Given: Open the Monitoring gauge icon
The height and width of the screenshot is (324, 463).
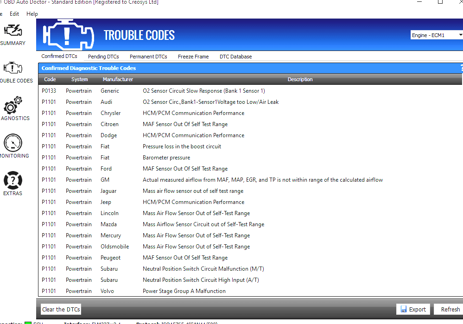Looking at the screenshot, I should pyautogui.click(x=13, y=143).
